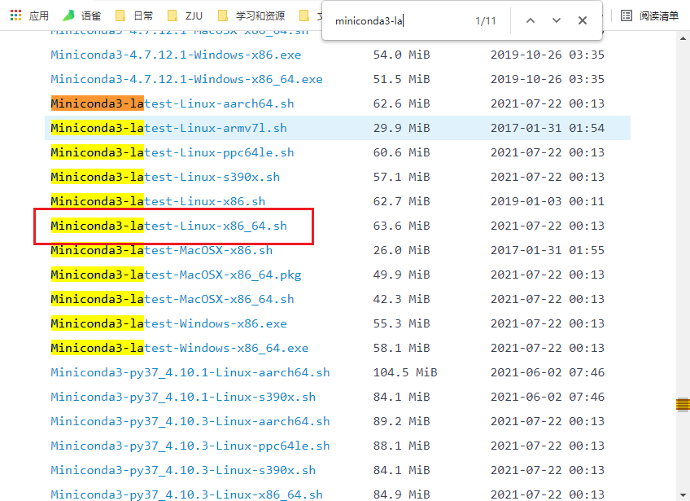The width and height of the screenshot is (690, 501).
Task: Click the 58.1 MiB size value
Action: (401, 348)
